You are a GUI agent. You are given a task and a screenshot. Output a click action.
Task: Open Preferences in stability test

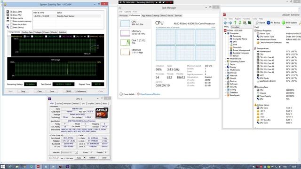81,92
